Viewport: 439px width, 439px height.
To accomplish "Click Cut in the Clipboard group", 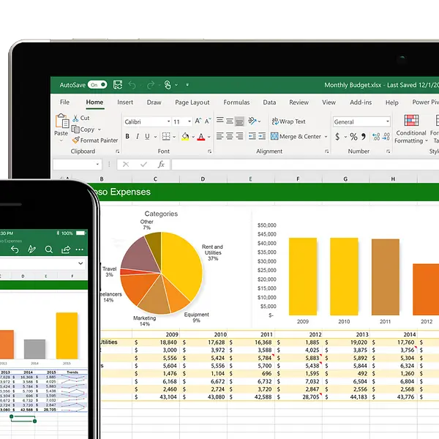I will pyautogui.click(x=81, y=118).
